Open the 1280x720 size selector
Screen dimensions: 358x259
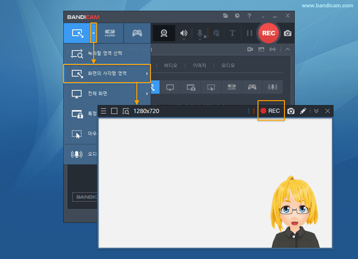tap(146, 111)
